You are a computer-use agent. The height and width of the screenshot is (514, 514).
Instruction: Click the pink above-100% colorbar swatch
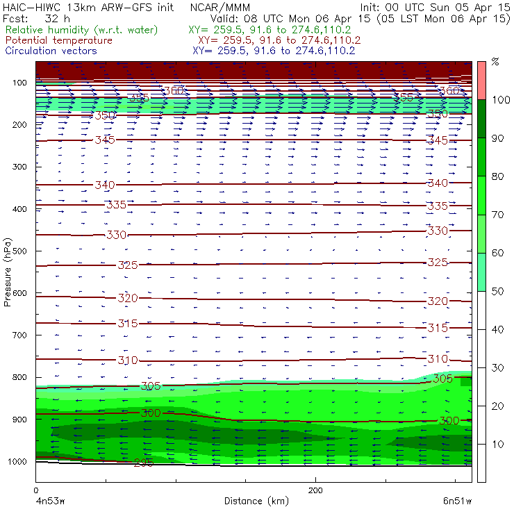click(x=481, y=81)
